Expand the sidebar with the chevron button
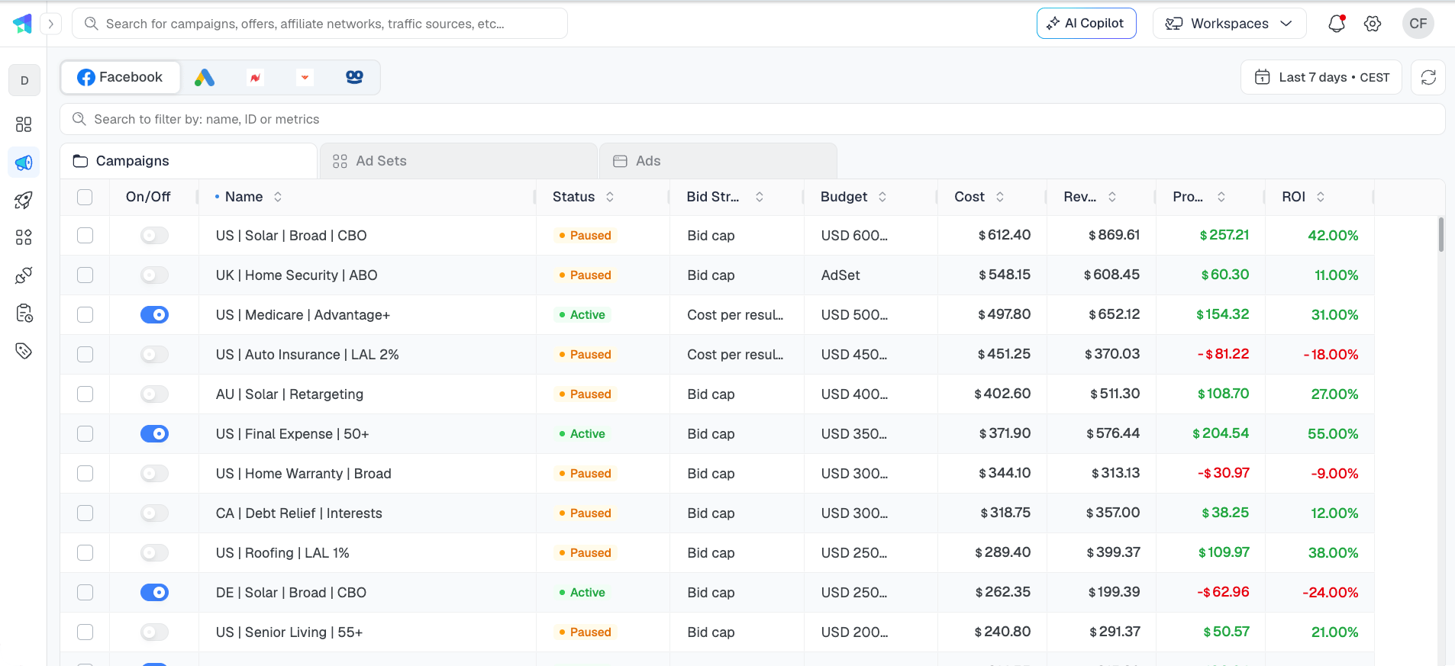The width and height of the screenshot is (1455, 666). click(x=51, y=24)
